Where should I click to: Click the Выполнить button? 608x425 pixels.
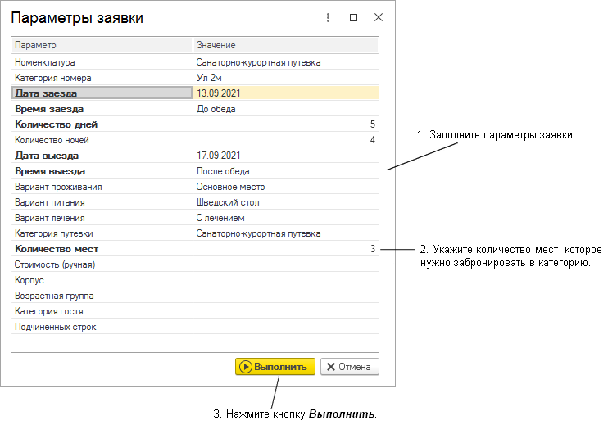click(x=275, y=367)
